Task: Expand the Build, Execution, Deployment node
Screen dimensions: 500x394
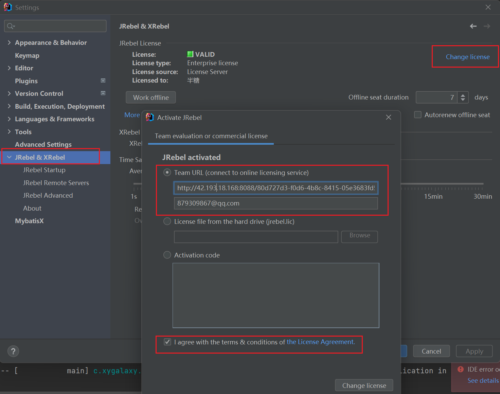Action: pos(9,106)
